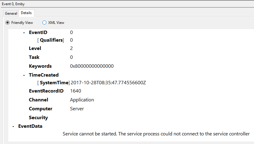Select the Details tab
This screenshot has width=254, height=144.
coord(26,13)
